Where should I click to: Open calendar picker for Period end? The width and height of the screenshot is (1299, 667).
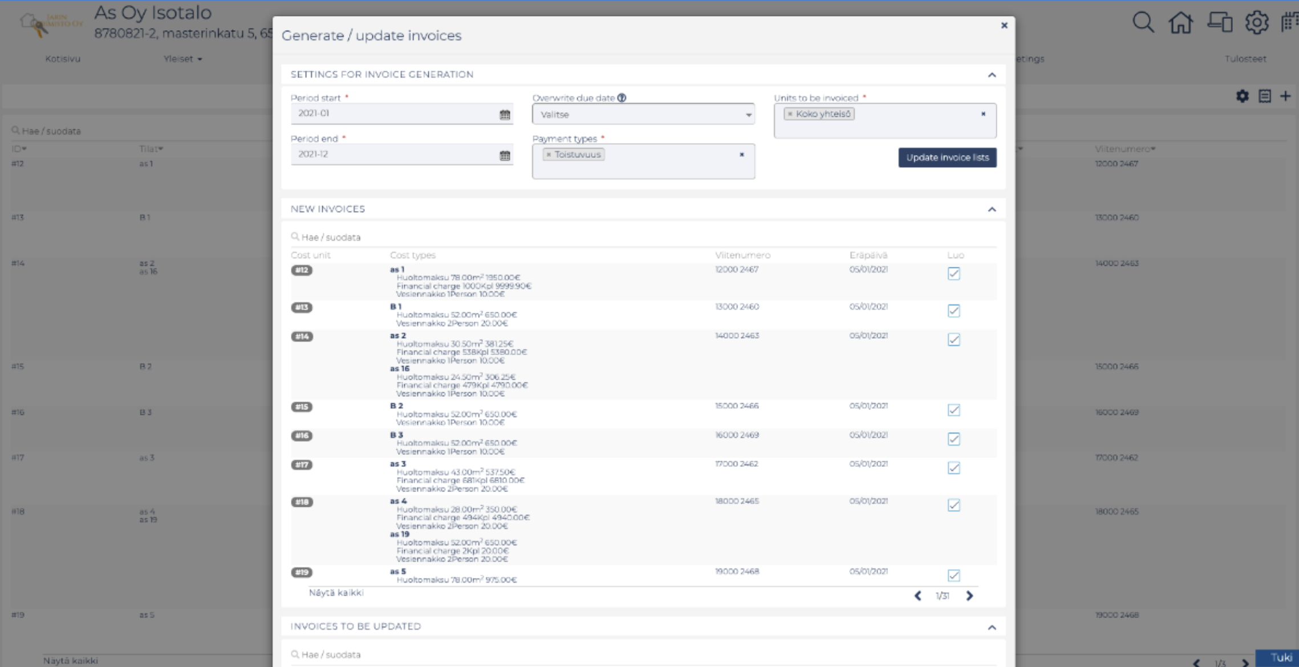pyautogui.click(x=505, y=155)
